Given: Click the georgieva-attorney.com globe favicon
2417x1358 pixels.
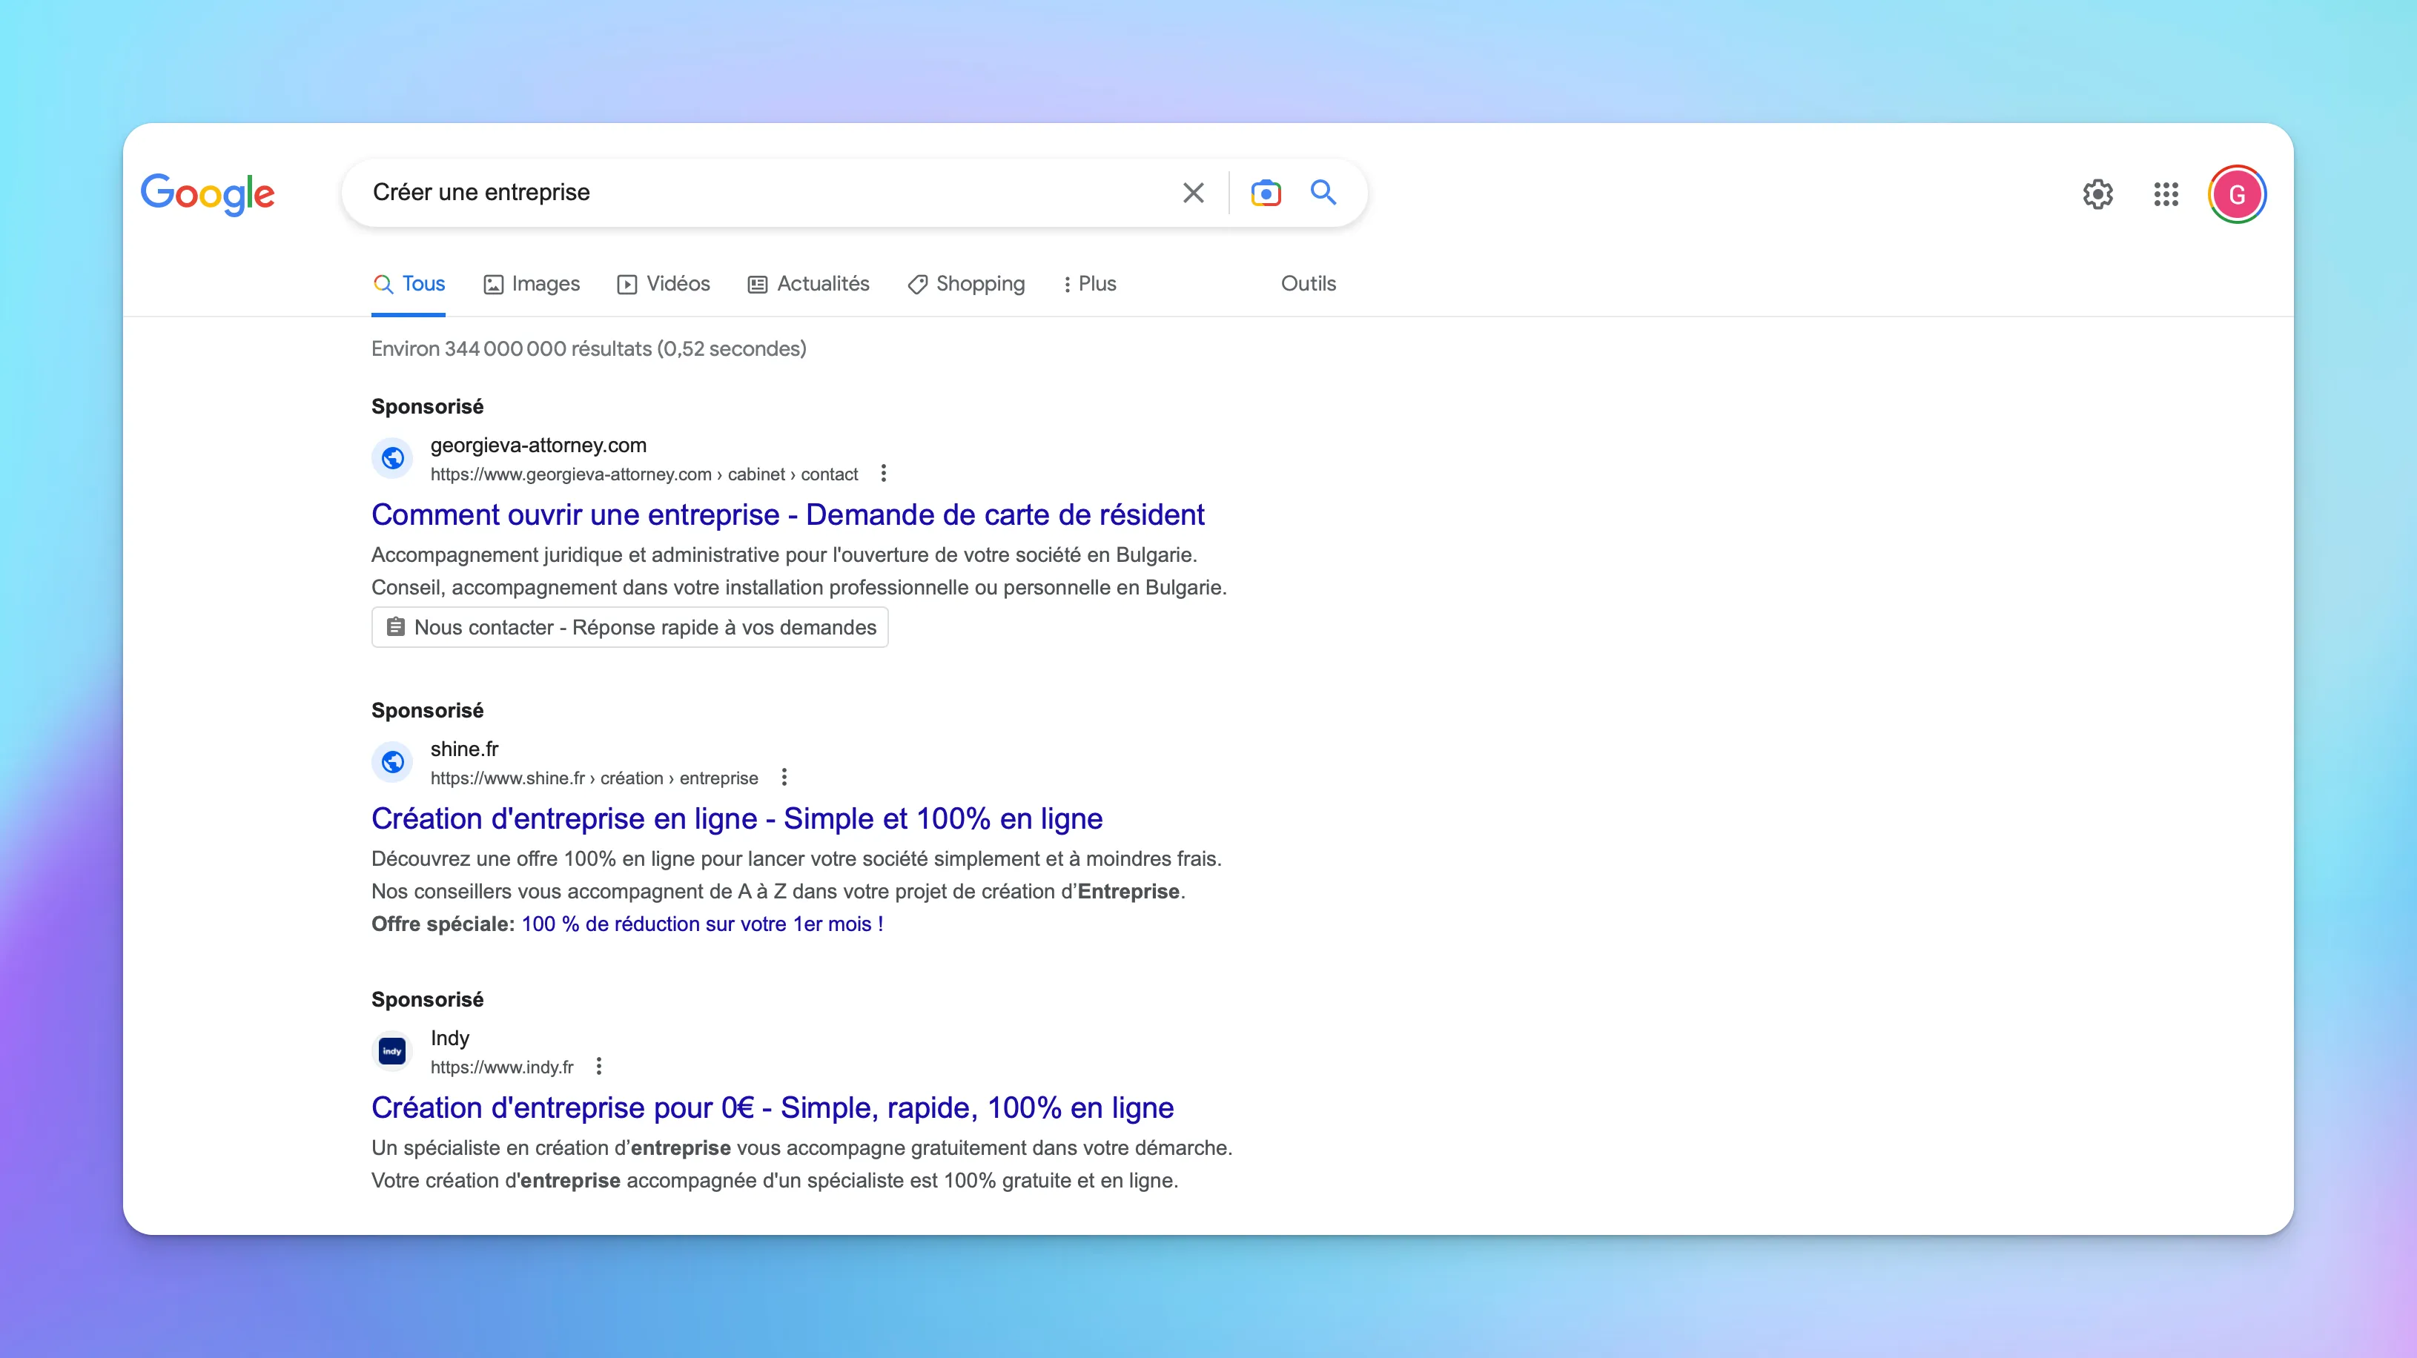Looking at the screenshot, I should pyautogui.click(x=392, y=459).
